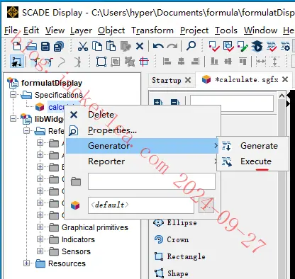Click the Cut scissors icon

tap(83, 46)
